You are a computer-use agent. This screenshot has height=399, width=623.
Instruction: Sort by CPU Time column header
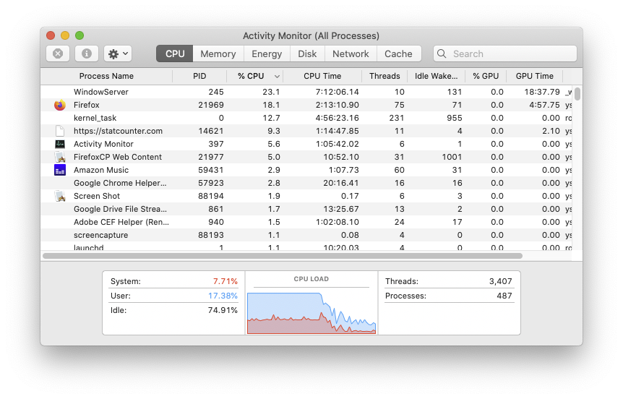pyautogui.click(x=322, y=76)
